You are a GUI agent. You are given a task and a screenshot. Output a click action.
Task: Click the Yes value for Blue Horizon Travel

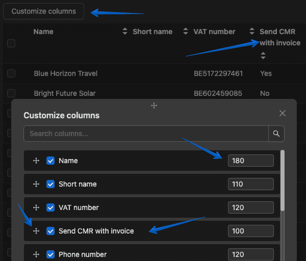pos(266,74)
